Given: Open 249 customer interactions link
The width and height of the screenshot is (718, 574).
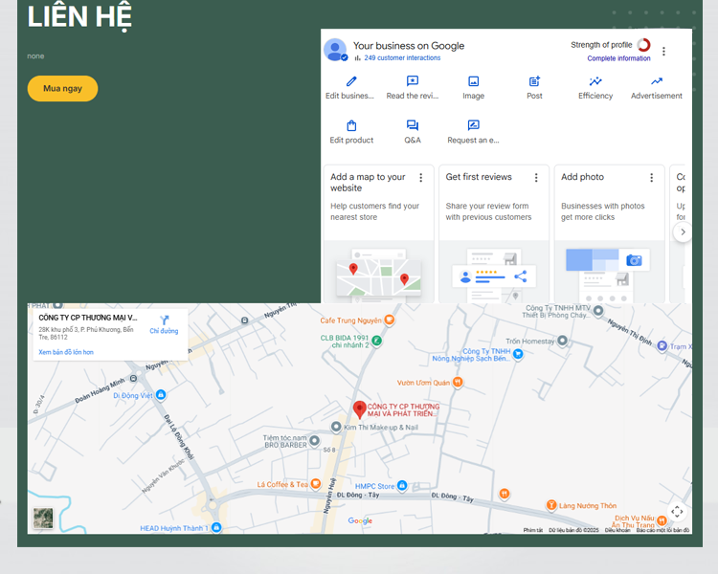Looking at the screenshot, I should coord(402,57).
